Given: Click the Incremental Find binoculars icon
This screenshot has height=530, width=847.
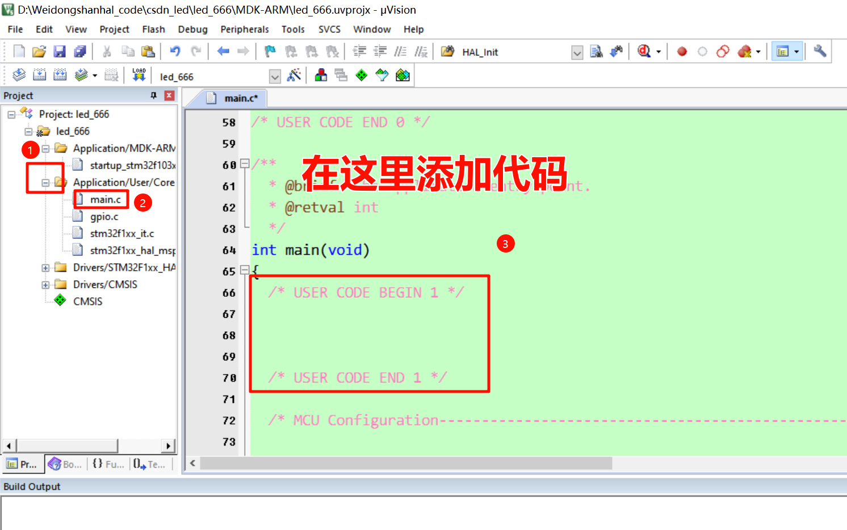Looking at the screenshot, I should (617, 52).
